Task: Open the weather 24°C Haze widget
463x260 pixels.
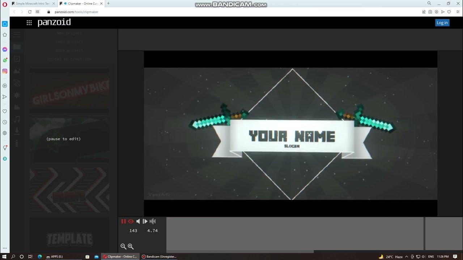Action: click(391, 257)
